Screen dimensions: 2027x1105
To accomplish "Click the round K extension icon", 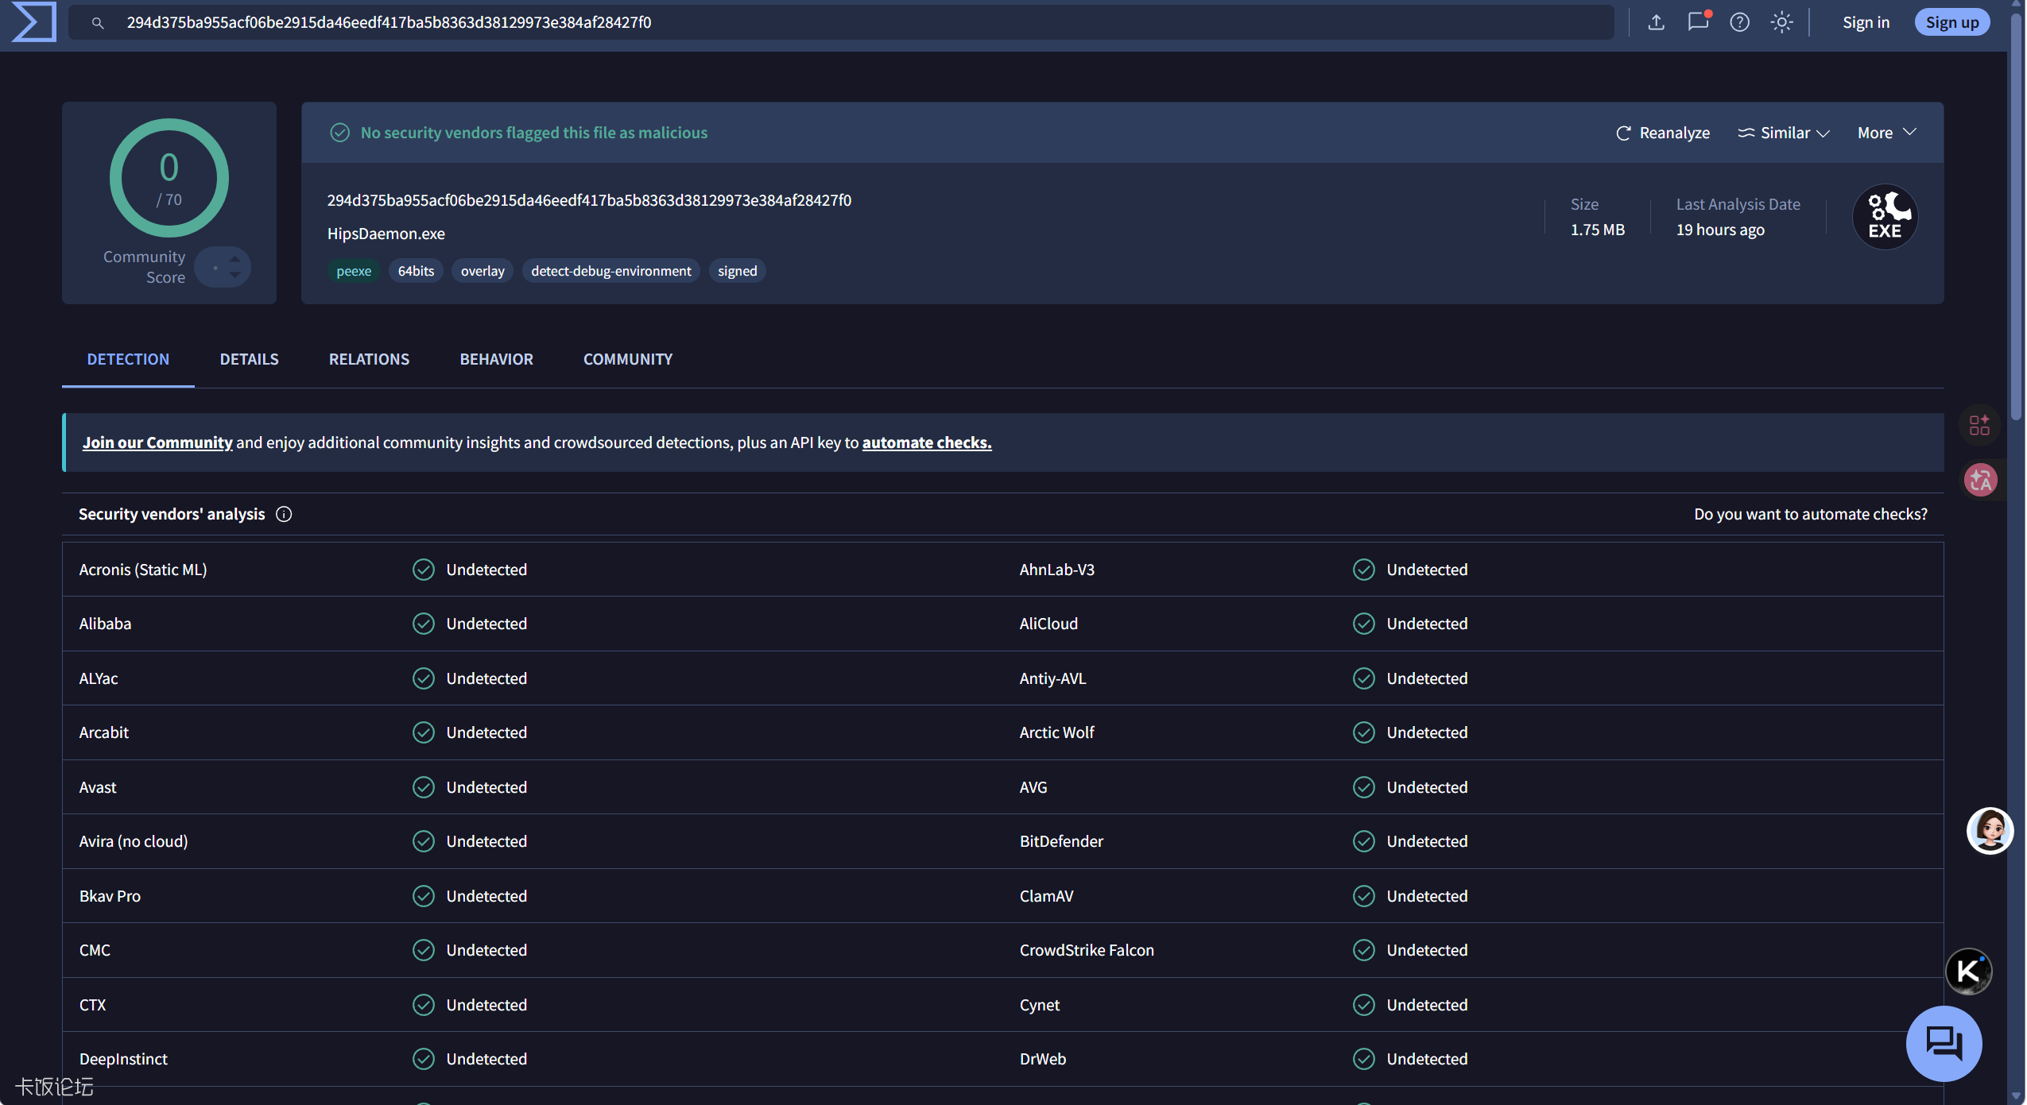I will (x=1968, y=971).
